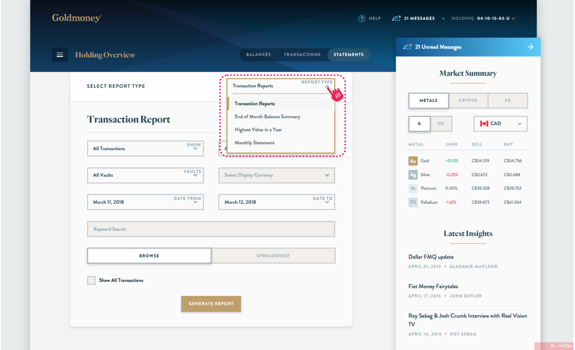Image resolution: width=575 pixels, height=350 pixels.
Task: Click Silver 24hr change -0.25%
Action: 452,175
